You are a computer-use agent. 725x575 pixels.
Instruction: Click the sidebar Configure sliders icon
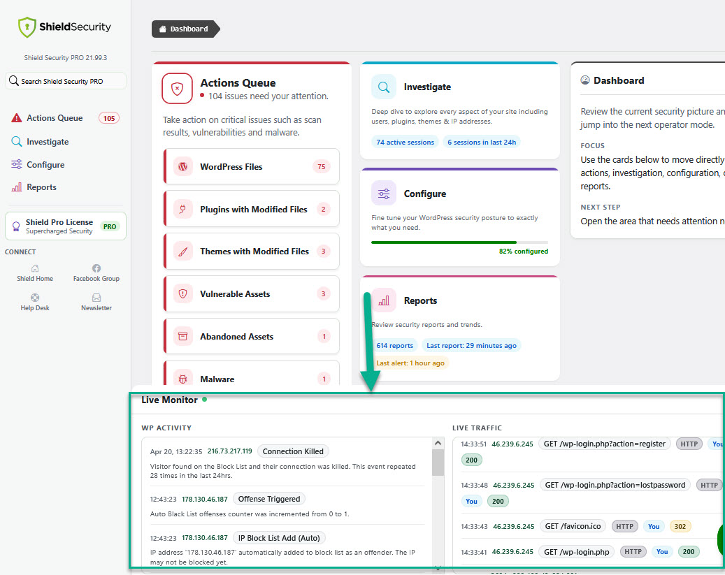[17, 164]
